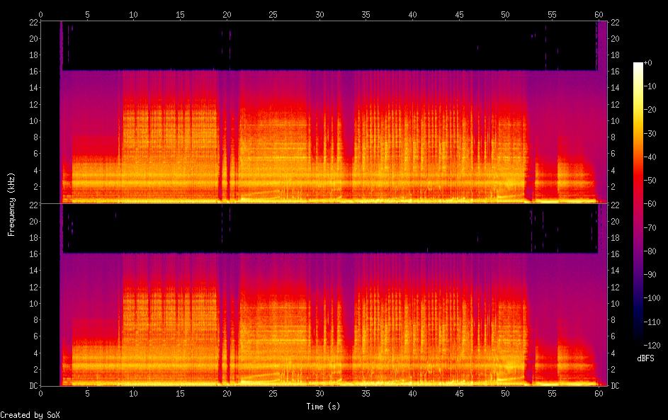
Task: Click the 'Time (s)' axis title
Action: tap(323, 407)
